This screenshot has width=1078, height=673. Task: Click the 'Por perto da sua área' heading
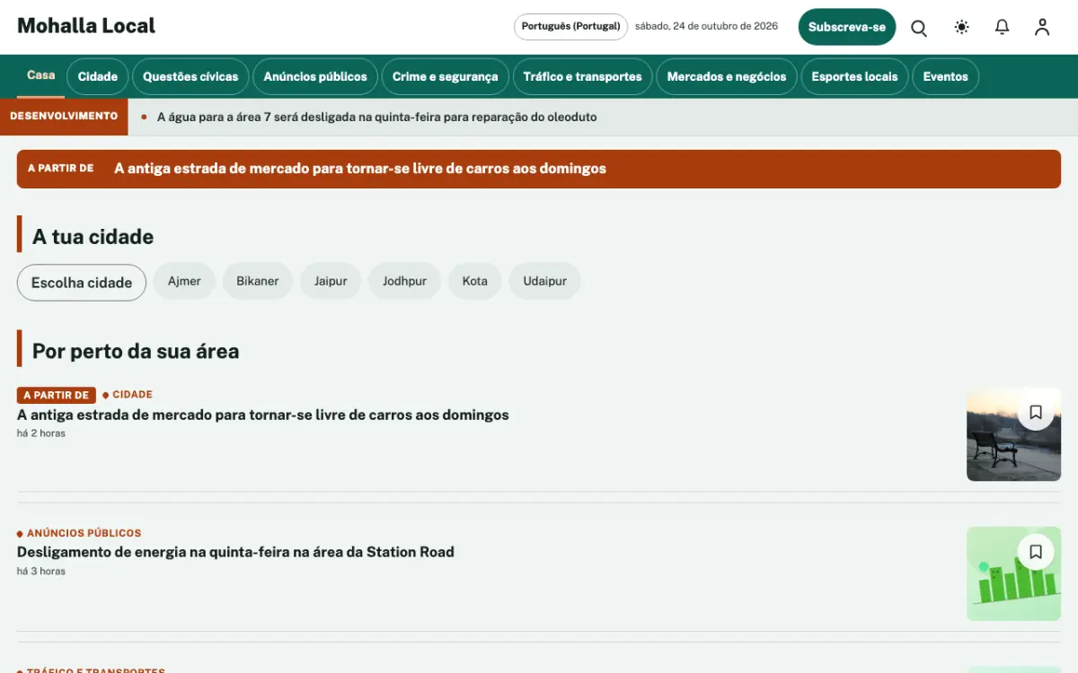coord(136,351)
